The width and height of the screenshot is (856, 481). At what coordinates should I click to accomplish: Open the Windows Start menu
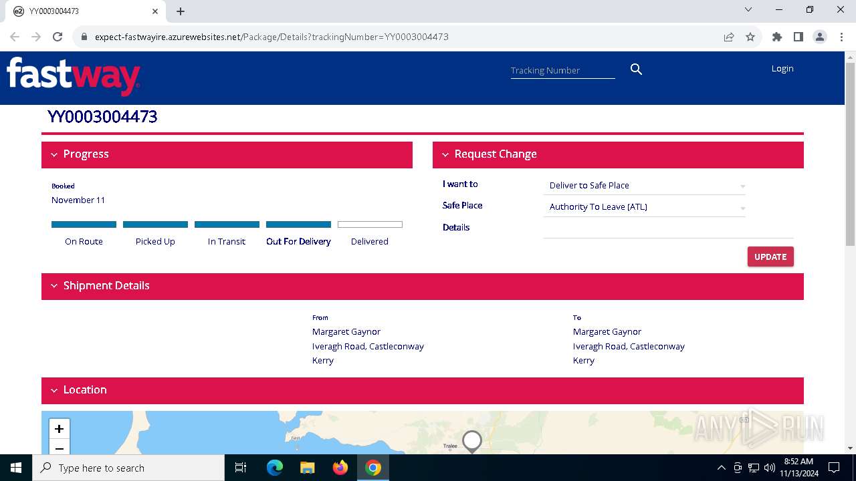click(x=16, y=468)
